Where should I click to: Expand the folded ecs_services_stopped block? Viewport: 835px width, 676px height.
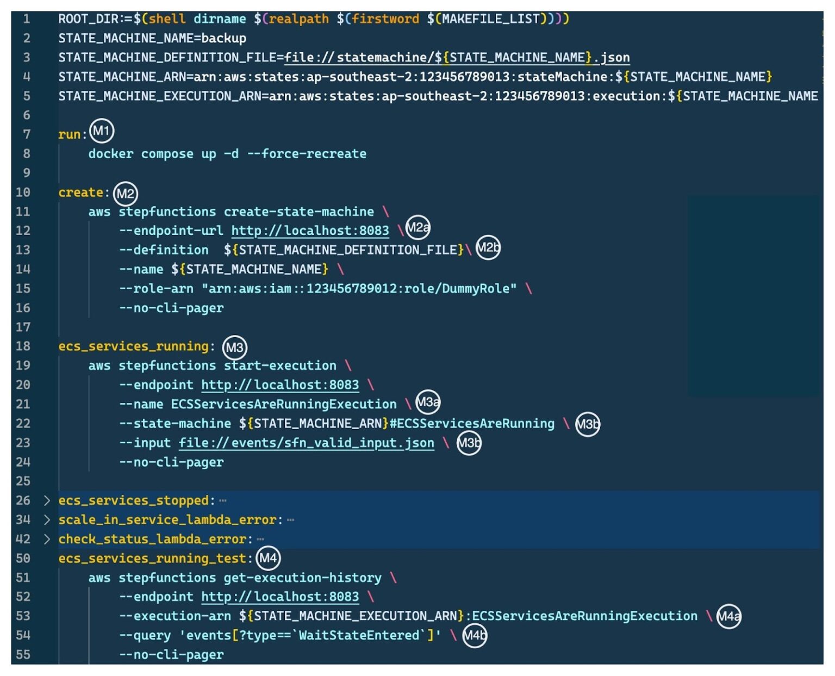coord(47,500)
